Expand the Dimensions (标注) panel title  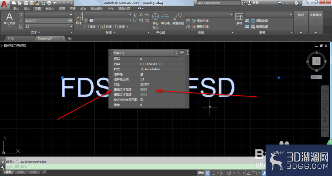point(111,32)
